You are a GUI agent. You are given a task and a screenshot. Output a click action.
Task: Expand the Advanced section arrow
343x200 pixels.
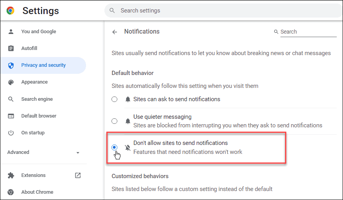[78, 153]
